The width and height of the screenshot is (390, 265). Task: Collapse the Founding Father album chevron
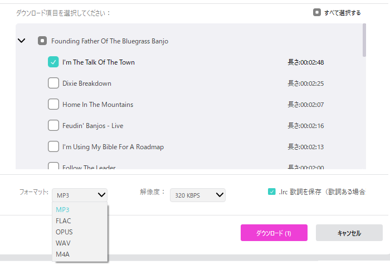(22, 41)
